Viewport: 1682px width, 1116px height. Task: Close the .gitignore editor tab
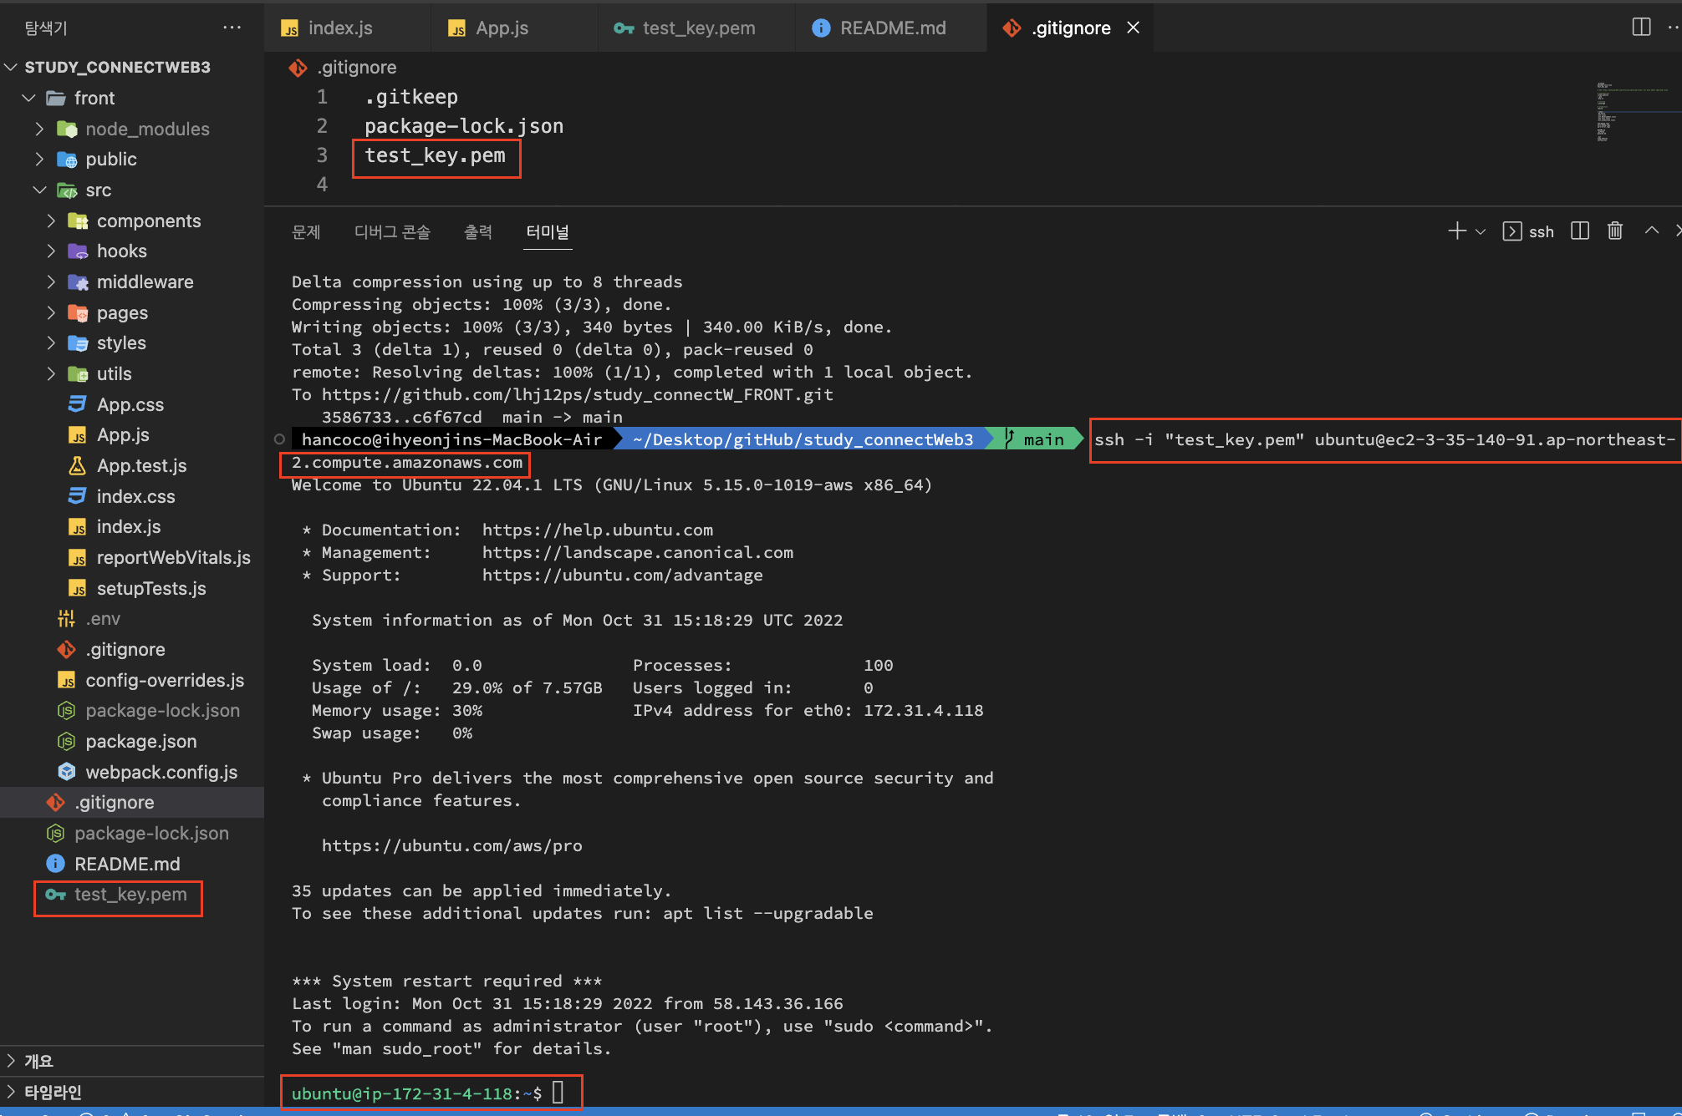1133,28
